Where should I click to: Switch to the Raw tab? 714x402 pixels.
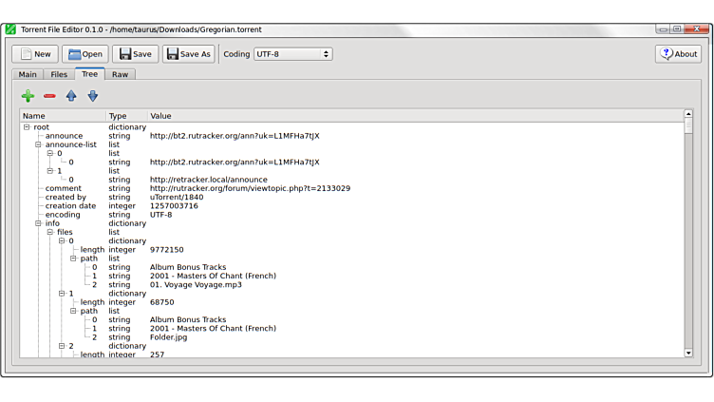click(120, 74)
